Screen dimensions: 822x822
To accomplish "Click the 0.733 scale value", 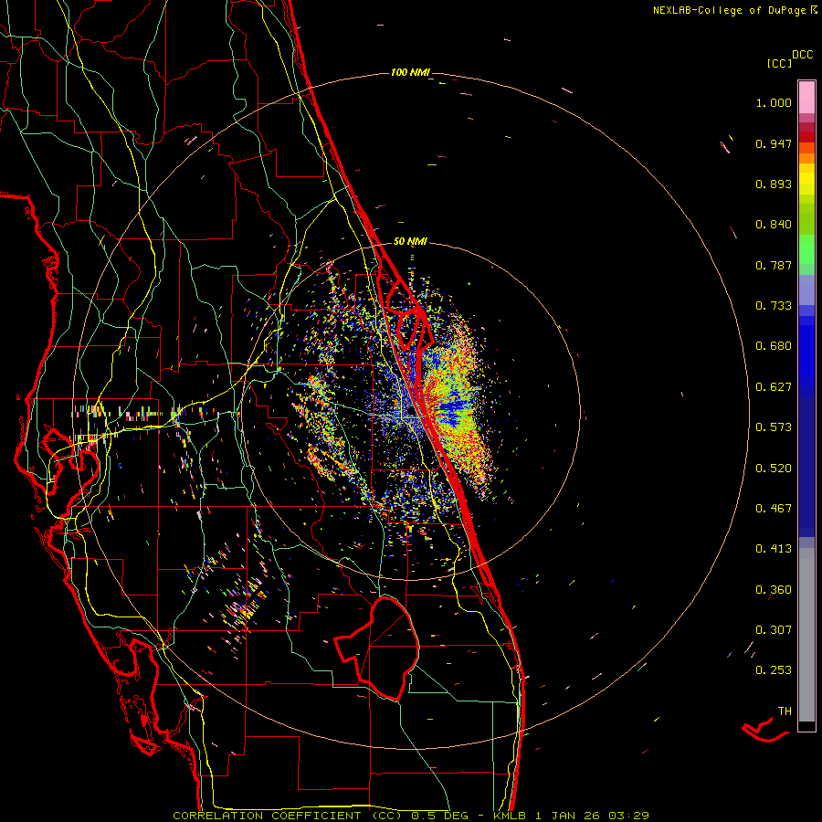I will coord(774,306).
